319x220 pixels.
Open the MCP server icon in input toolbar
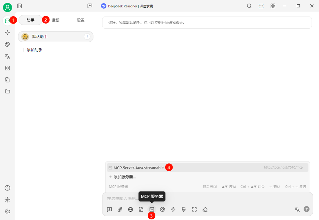coord(152,209)
